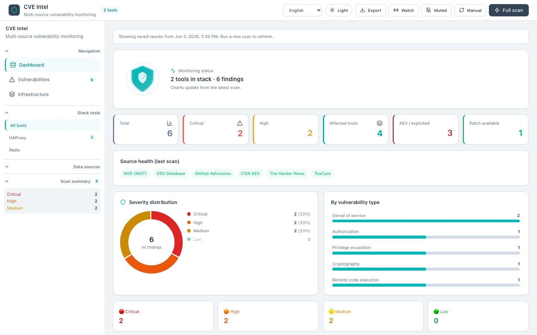
Task: Click the HAProxy count badge 2
Action: tap(92, 137)
